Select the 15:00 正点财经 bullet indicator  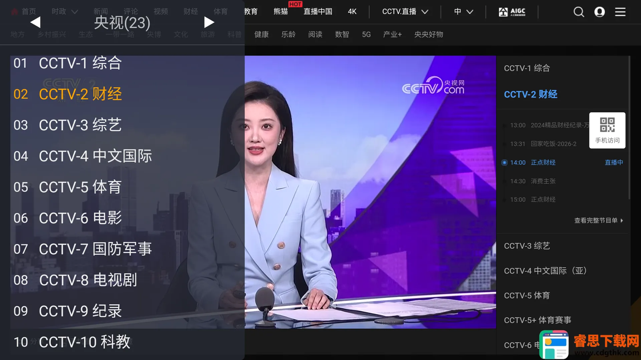coord(504,199)
